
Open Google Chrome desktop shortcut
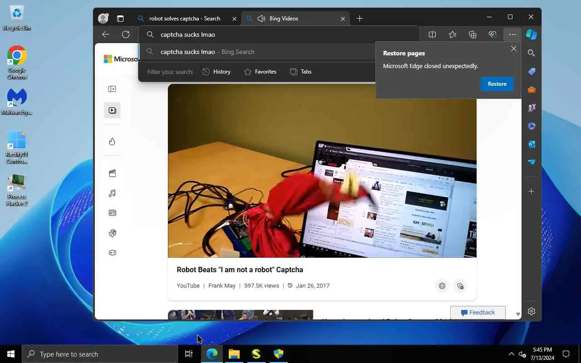click(17, 63)
